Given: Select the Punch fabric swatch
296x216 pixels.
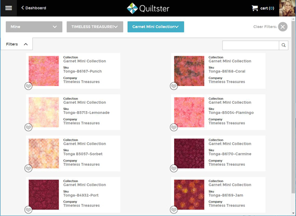Looking at the screenshot, I should (43, 71).
